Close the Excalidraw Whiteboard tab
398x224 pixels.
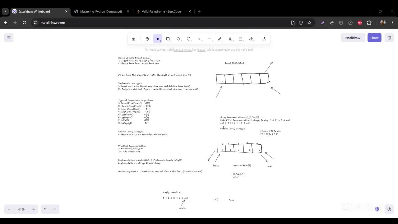[66, 12]
